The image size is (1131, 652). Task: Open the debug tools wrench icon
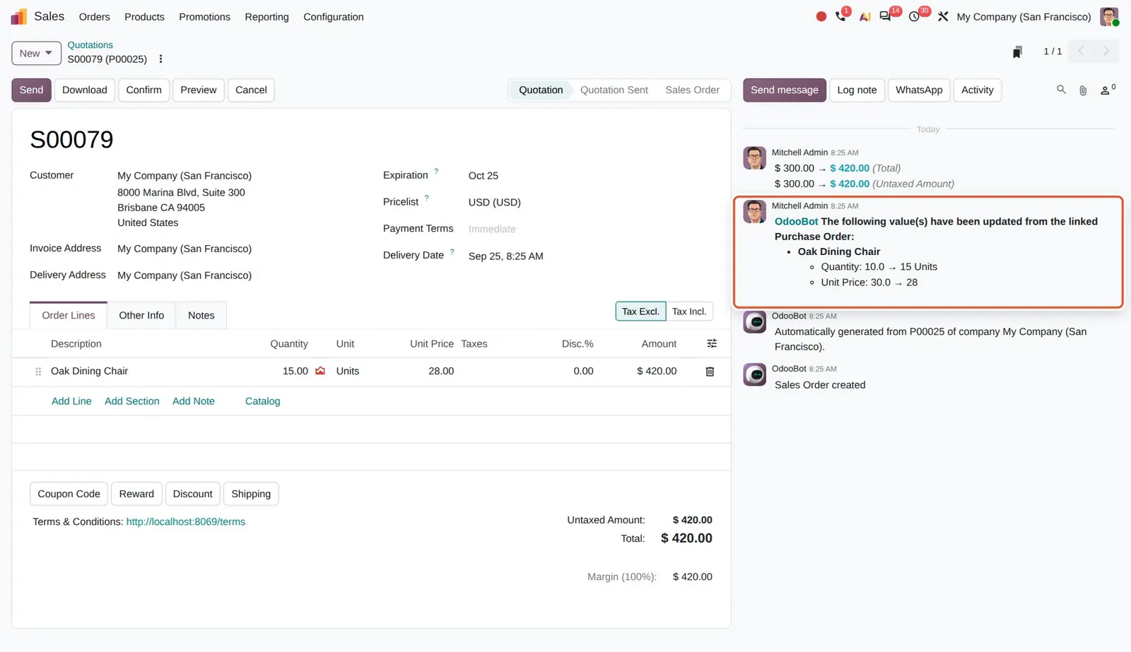pyautogui.click(x=943, y=16)
